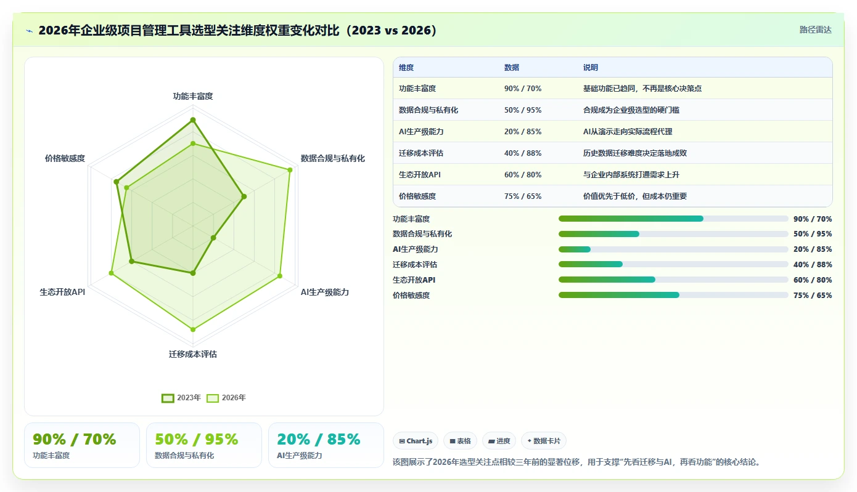Click the 2026 data point on the 生态开放API axis
857x492 pixels.
point(112,272)
